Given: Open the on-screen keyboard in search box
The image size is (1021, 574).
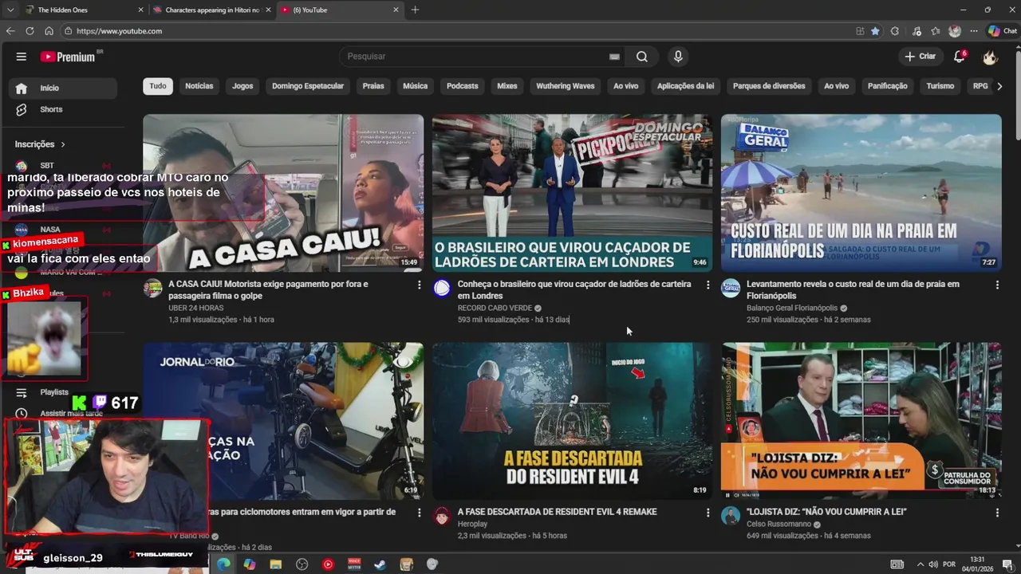Looking at the screenshot, I should point(614,57).
